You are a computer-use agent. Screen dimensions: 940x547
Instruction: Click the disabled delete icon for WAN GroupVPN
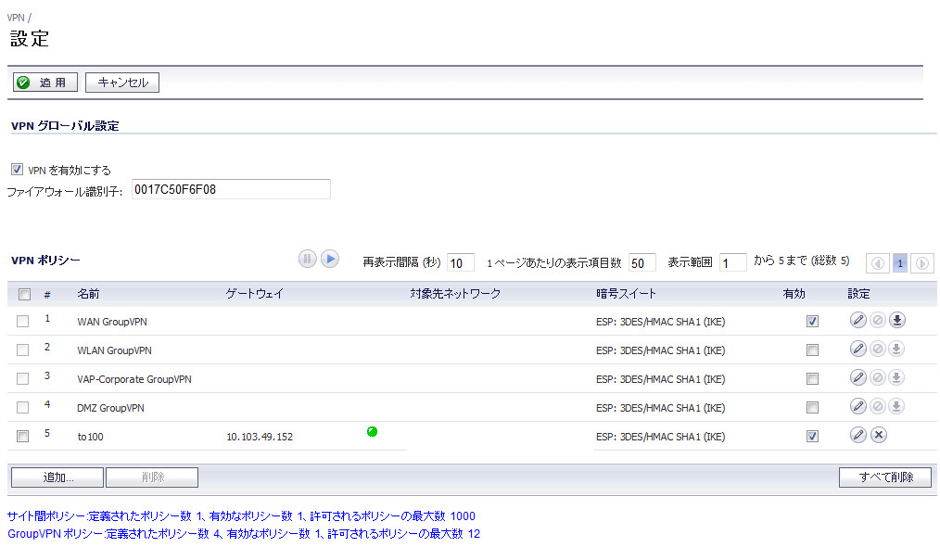[878, 320]
